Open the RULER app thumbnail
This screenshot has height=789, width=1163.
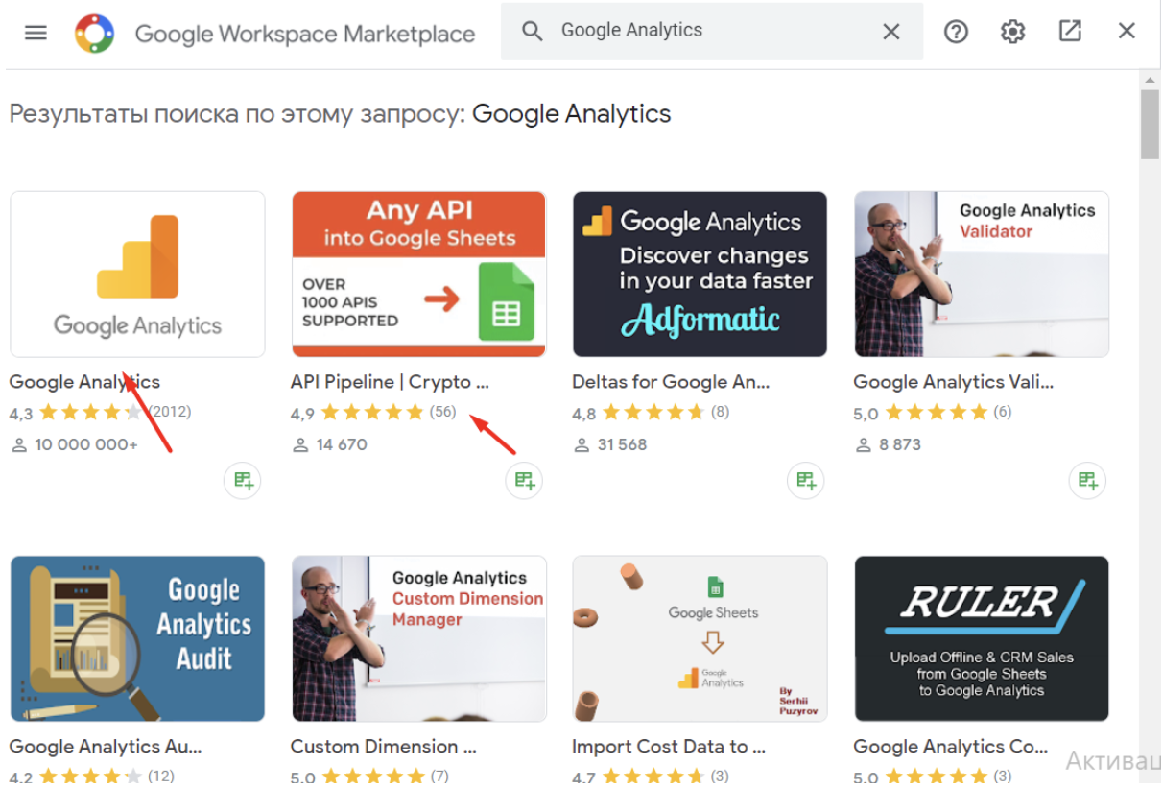982,638
